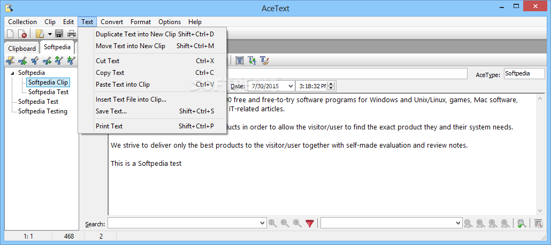The height and width of the screenshot is (245, 551).
Task: Click the search history icon with clock
Action: pos(538,223)
